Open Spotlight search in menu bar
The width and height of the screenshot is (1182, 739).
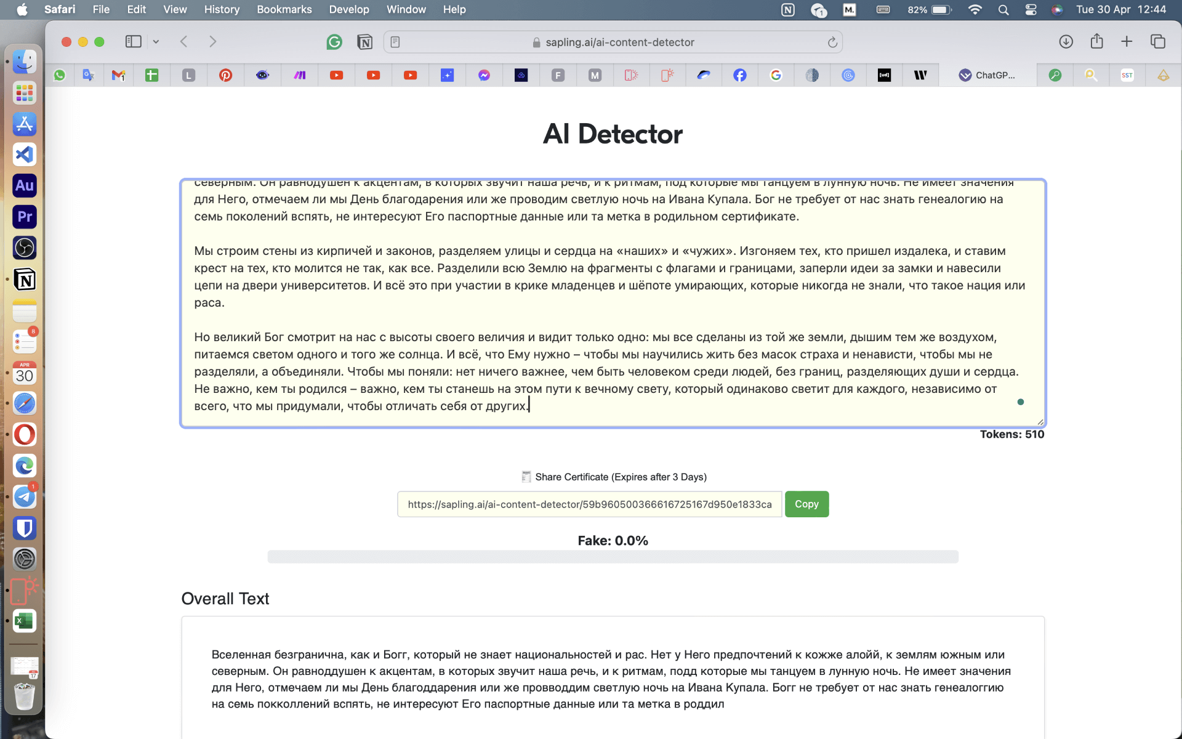click(x=1003, y=9)
